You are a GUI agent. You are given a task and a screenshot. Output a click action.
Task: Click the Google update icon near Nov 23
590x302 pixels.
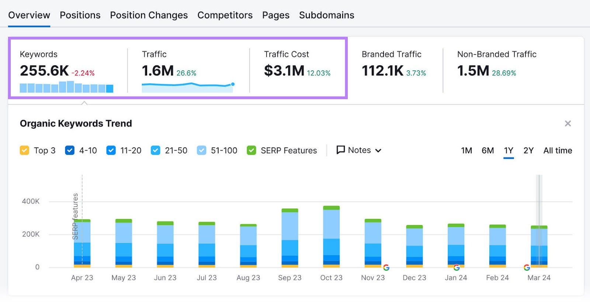click(x=386, y=267)
